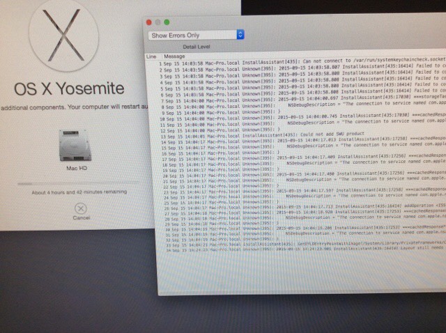Open the Show Errors Only detail level dropdown
The height and width of the screenshot is (333, 446).
click(x=196, y=35)
